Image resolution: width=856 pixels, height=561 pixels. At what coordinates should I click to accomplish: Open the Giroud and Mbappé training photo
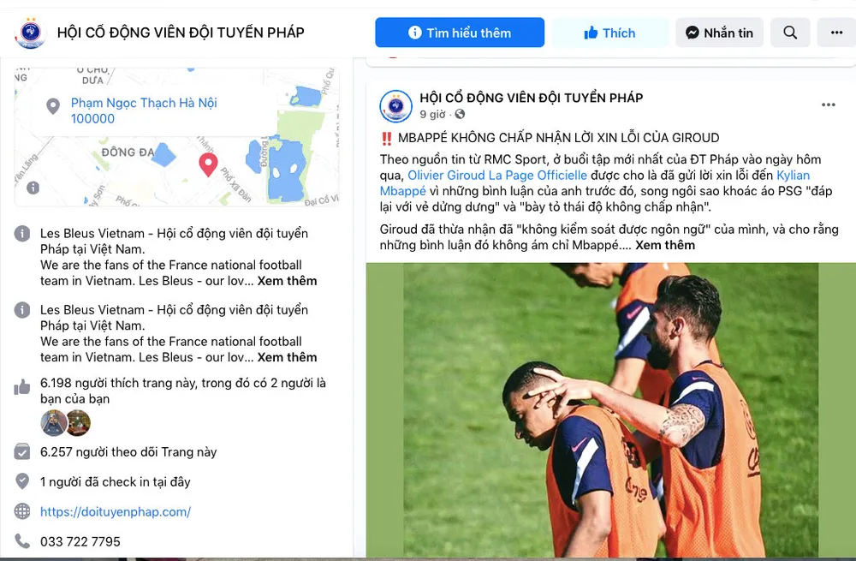coord(611,409)
